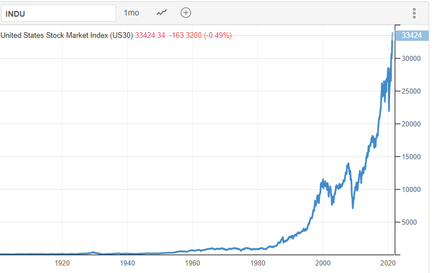
Task: Click the INDU symbol search field
Action: (x=58, y=13)
